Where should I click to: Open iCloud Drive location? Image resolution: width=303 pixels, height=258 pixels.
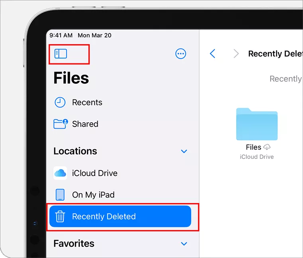click(120, 173)
